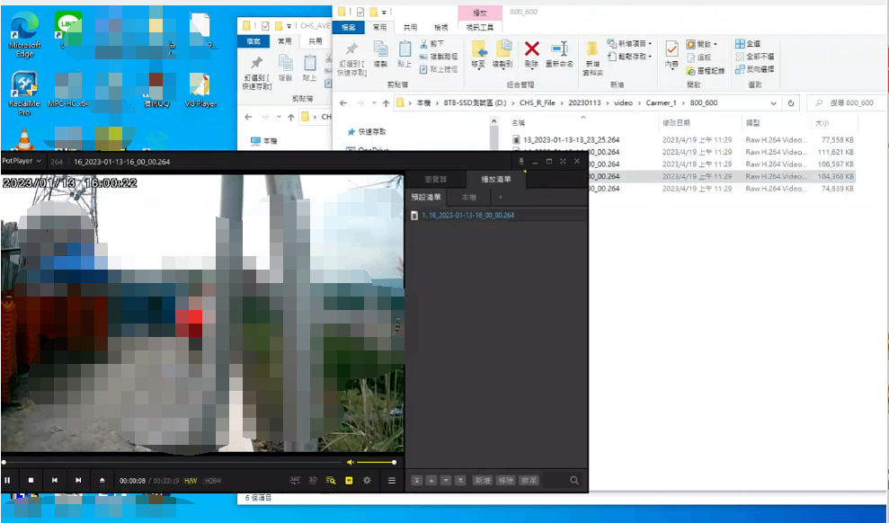
Task: Click the PotPlayer seek bar
Action: (x=173, y=462)
